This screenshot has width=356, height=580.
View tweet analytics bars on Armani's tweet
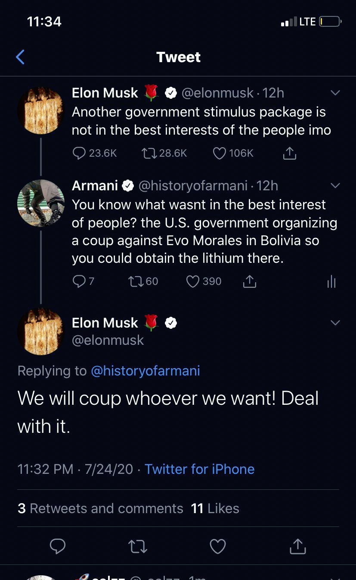[331, 282]
